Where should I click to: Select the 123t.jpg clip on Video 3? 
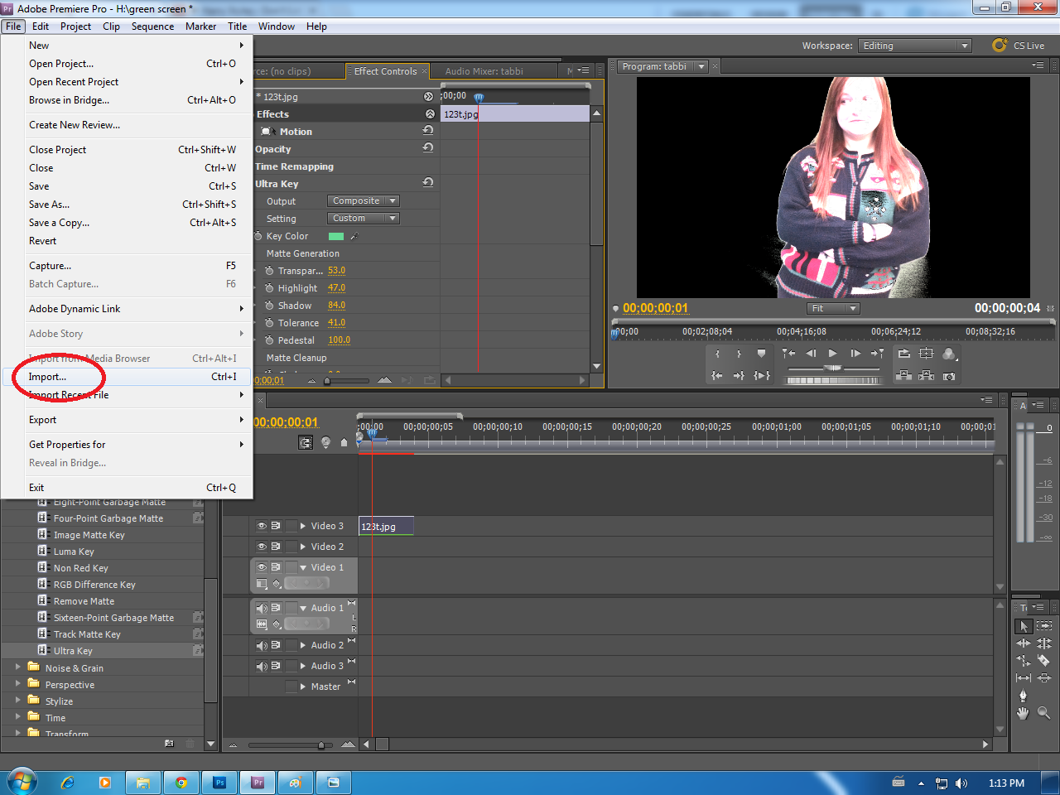(x=386, y=526)
